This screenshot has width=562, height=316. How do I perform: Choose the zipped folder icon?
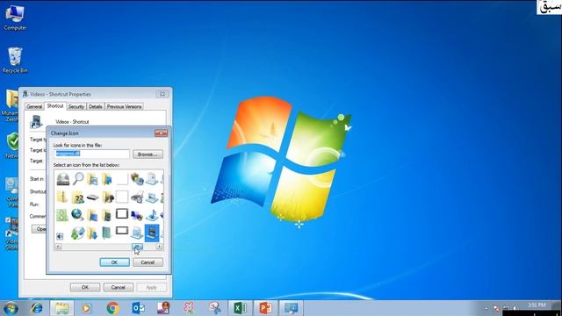(62, 197)
